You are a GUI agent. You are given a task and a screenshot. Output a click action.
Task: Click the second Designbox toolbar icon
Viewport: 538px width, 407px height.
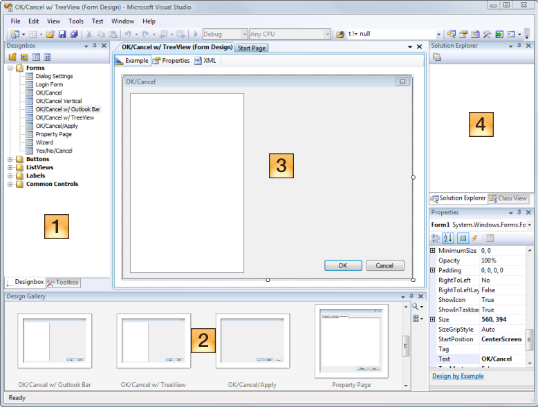pyautogui.click(x=24, y=57)
